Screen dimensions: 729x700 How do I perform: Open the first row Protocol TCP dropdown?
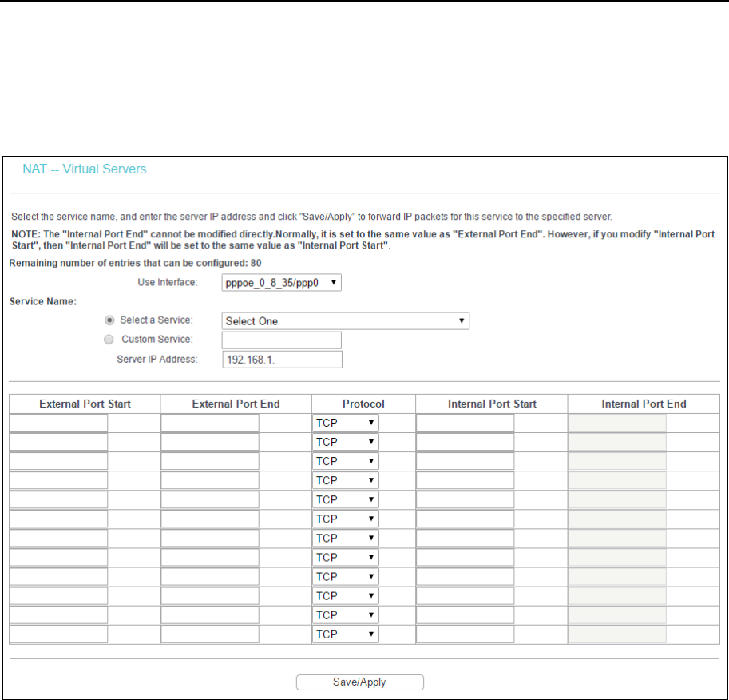[346, 423]
